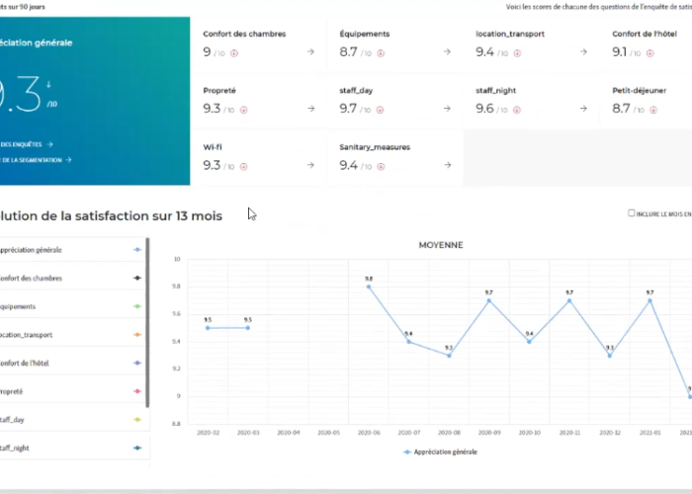Toggle staff_day series in list
This screenshot has height=494, width=692.
(x=73, y=420)
